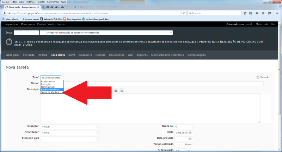Click the Firefox home icon
The image size is (282, 152).
click(x=263, y=13)
